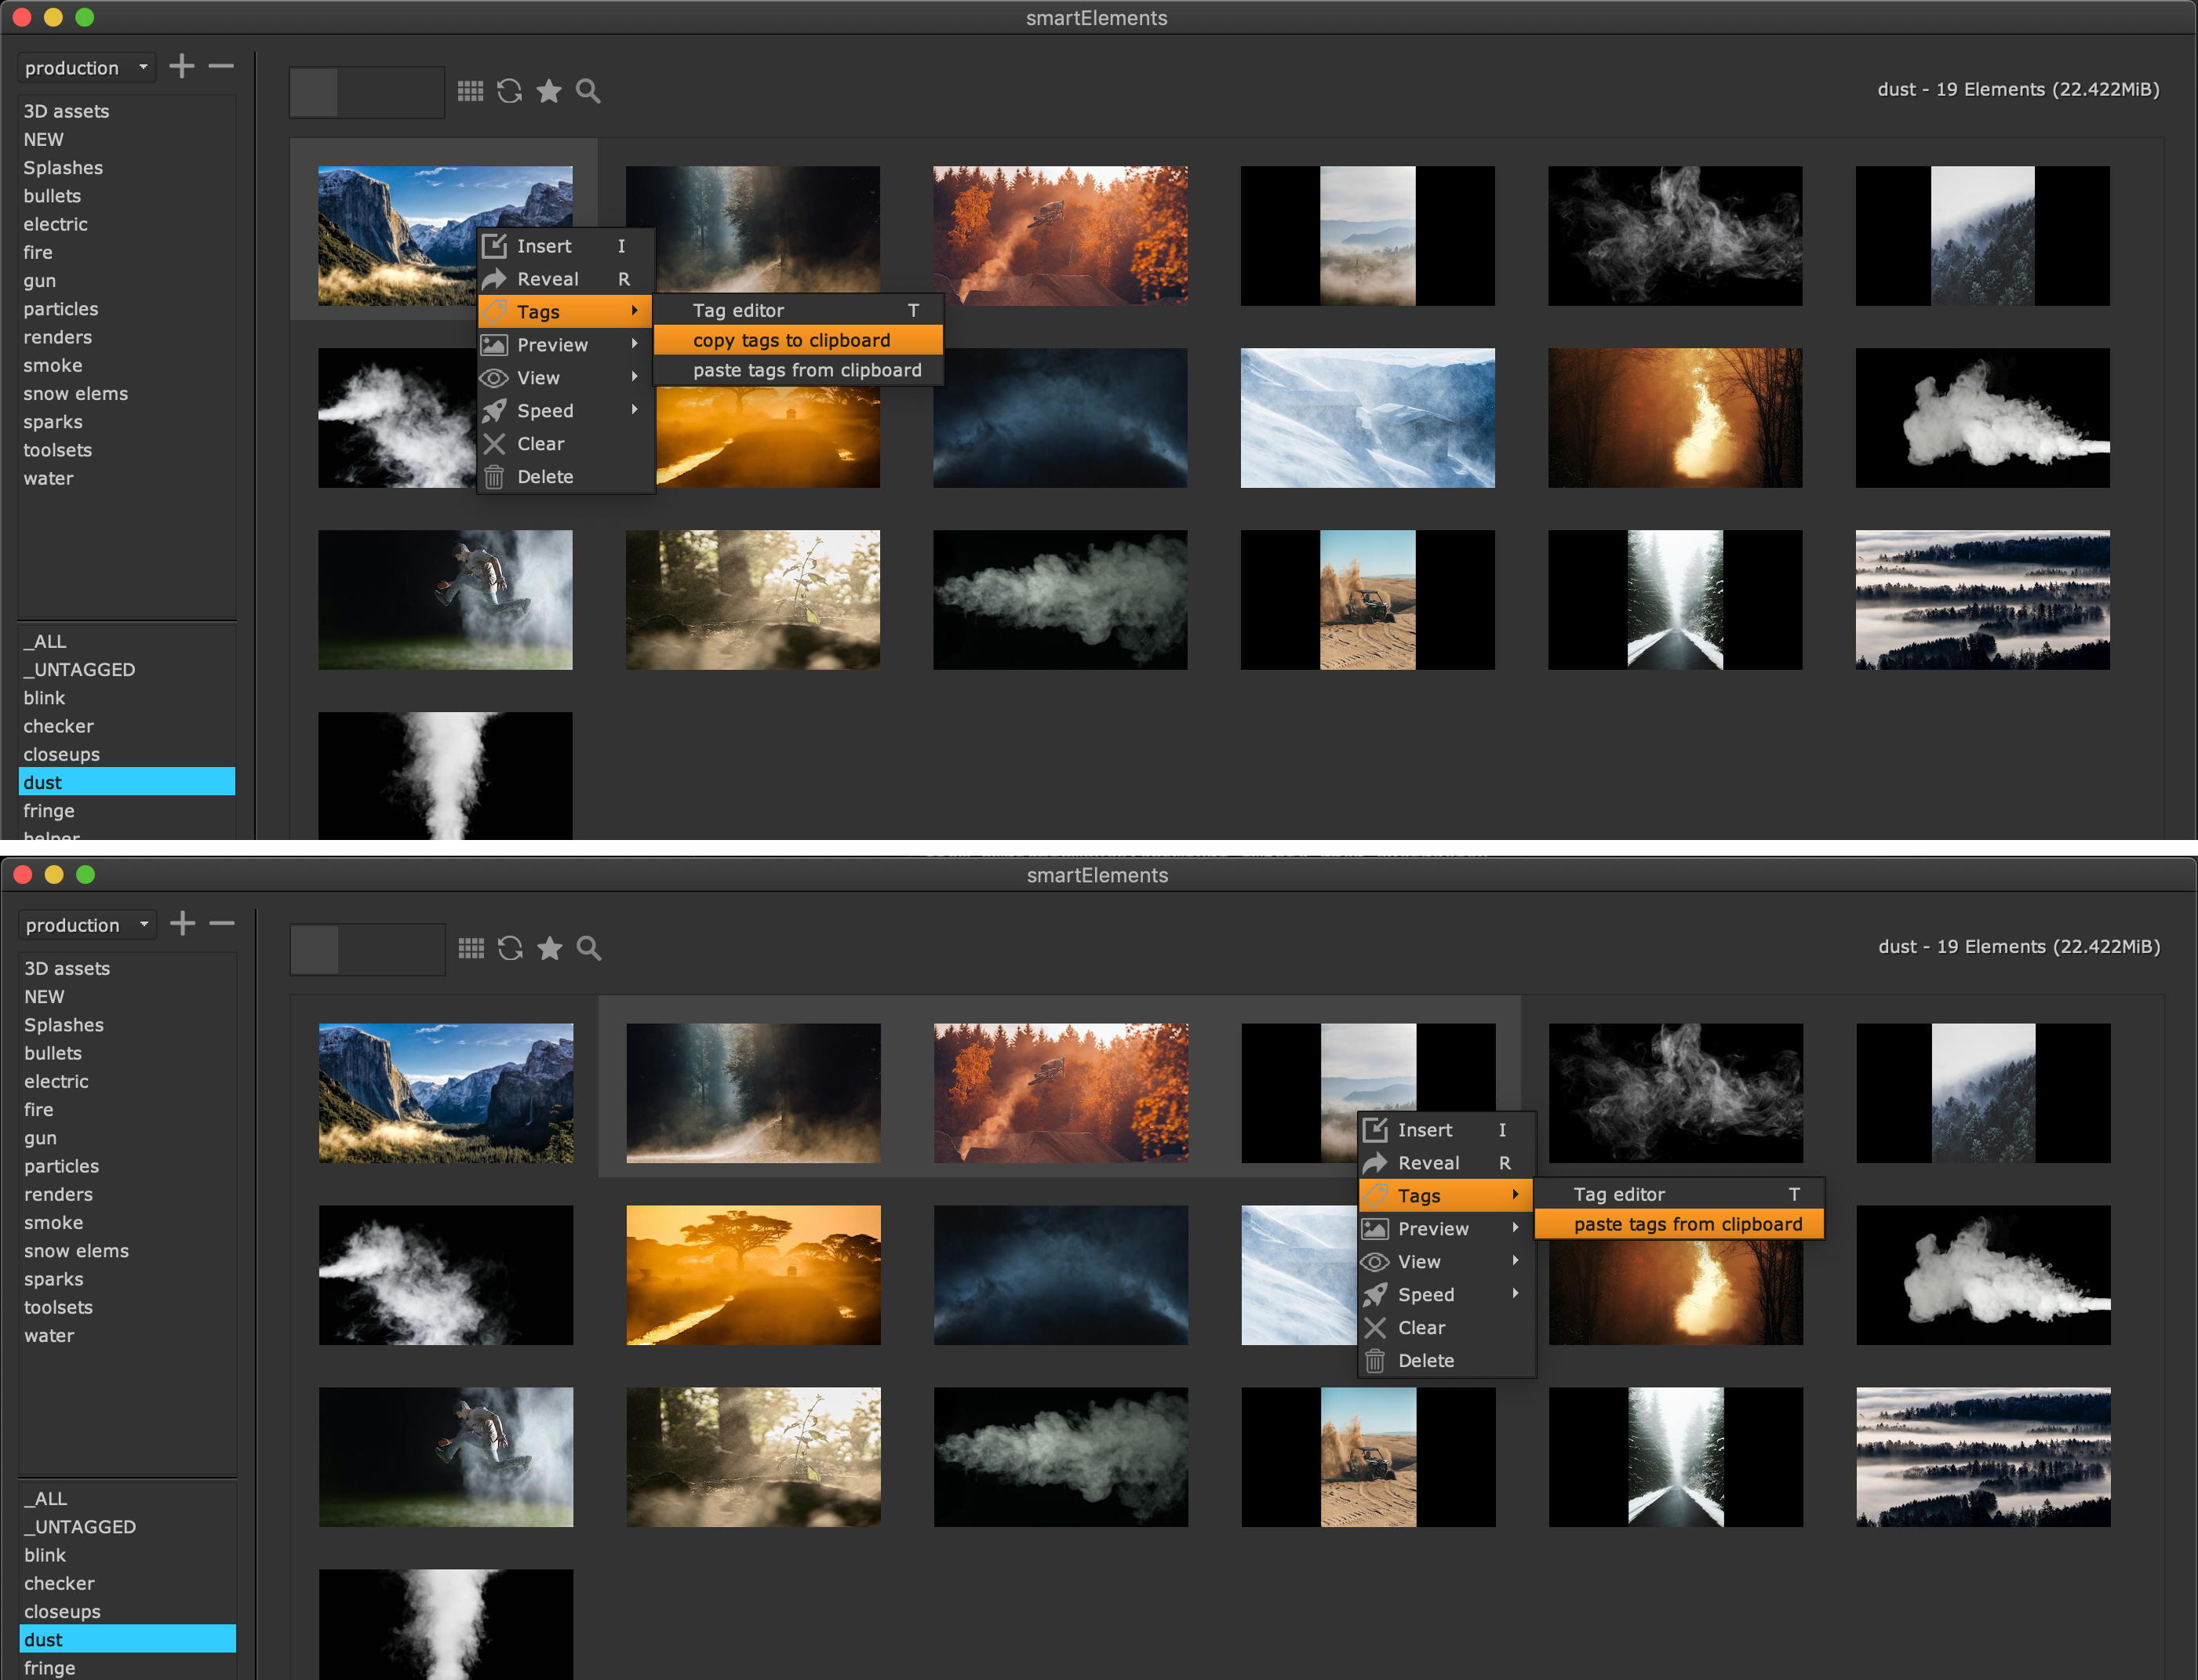Click Clear with the X icon in the upper context menu
The image size is (2198, 1680).
click(x=540, y=444)
